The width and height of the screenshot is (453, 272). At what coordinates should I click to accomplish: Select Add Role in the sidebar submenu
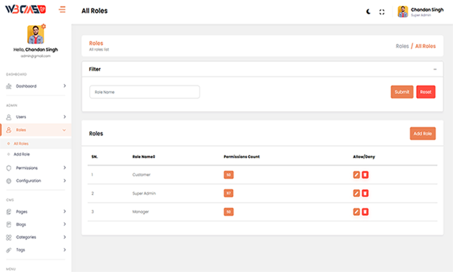pyautogui.click(x=22, y=154)
